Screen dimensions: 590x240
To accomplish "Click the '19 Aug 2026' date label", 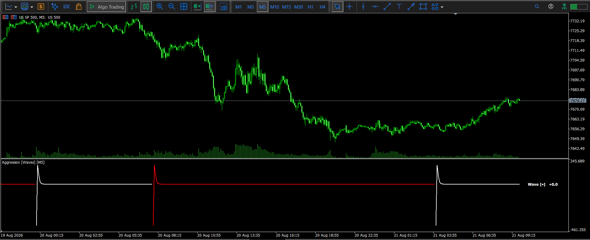I will [x=12, y=235].
